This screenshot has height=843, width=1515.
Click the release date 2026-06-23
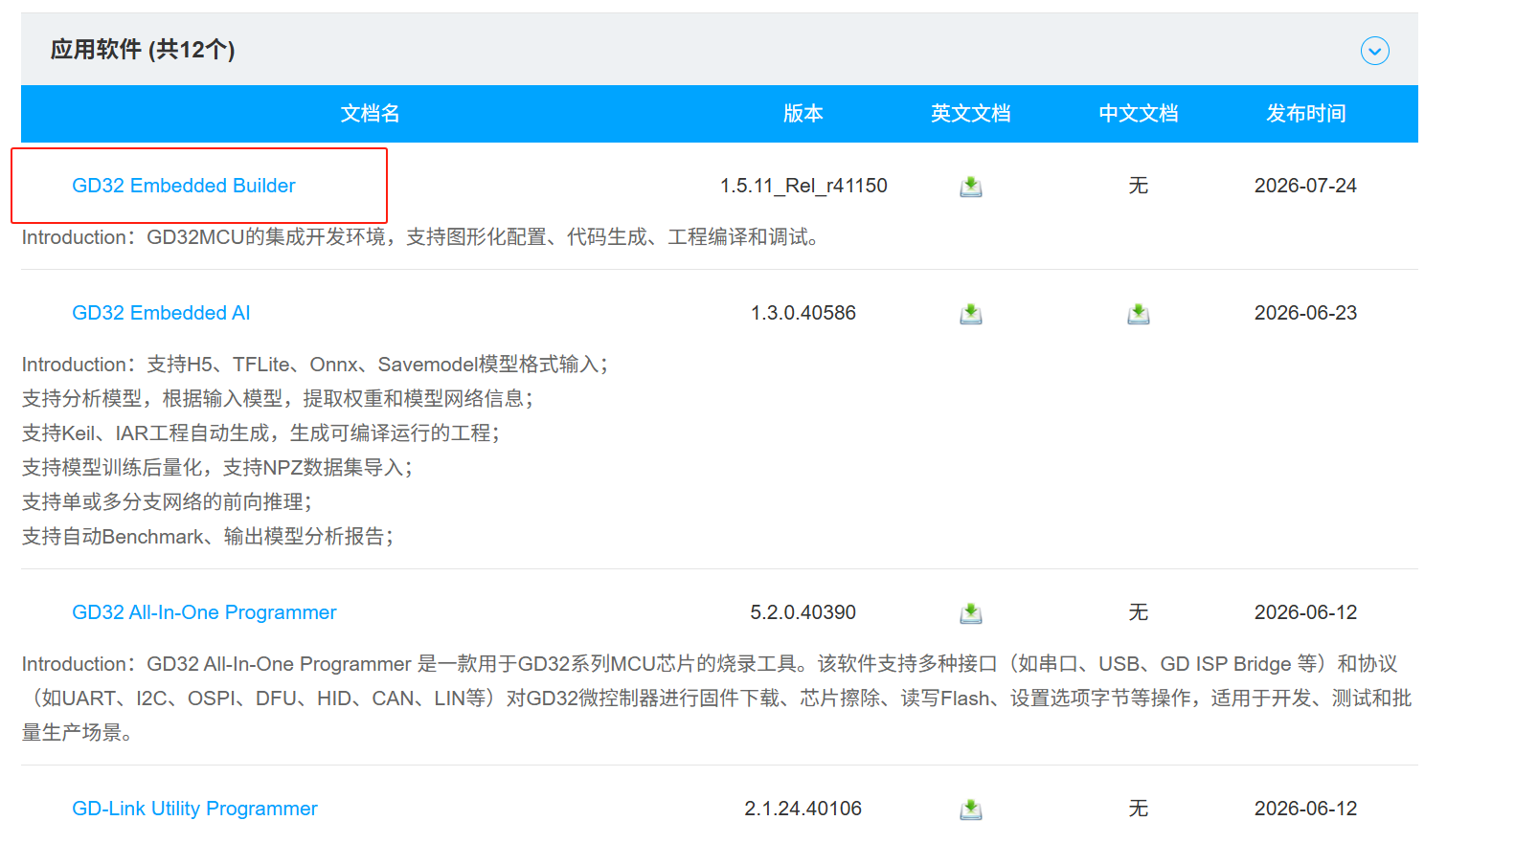pyautogui.click(x=1306, y=313)
